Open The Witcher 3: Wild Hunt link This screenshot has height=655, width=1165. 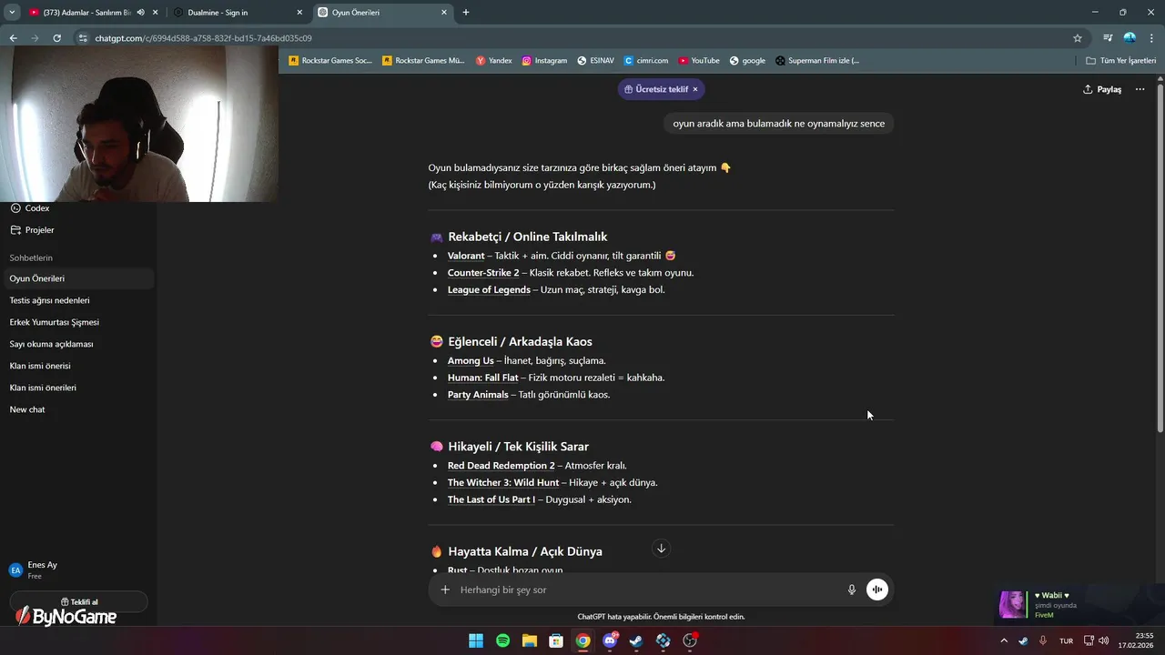coord(503,483)
